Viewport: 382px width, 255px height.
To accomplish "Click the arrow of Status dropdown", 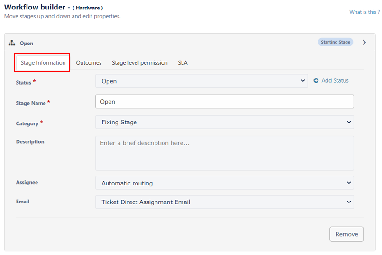I will click(303, 81).
